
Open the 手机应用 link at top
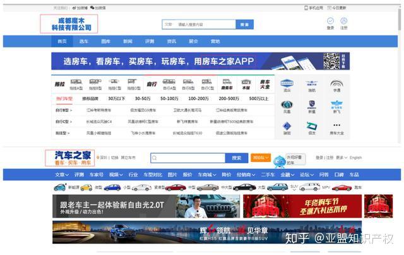[x=314, y=8]
